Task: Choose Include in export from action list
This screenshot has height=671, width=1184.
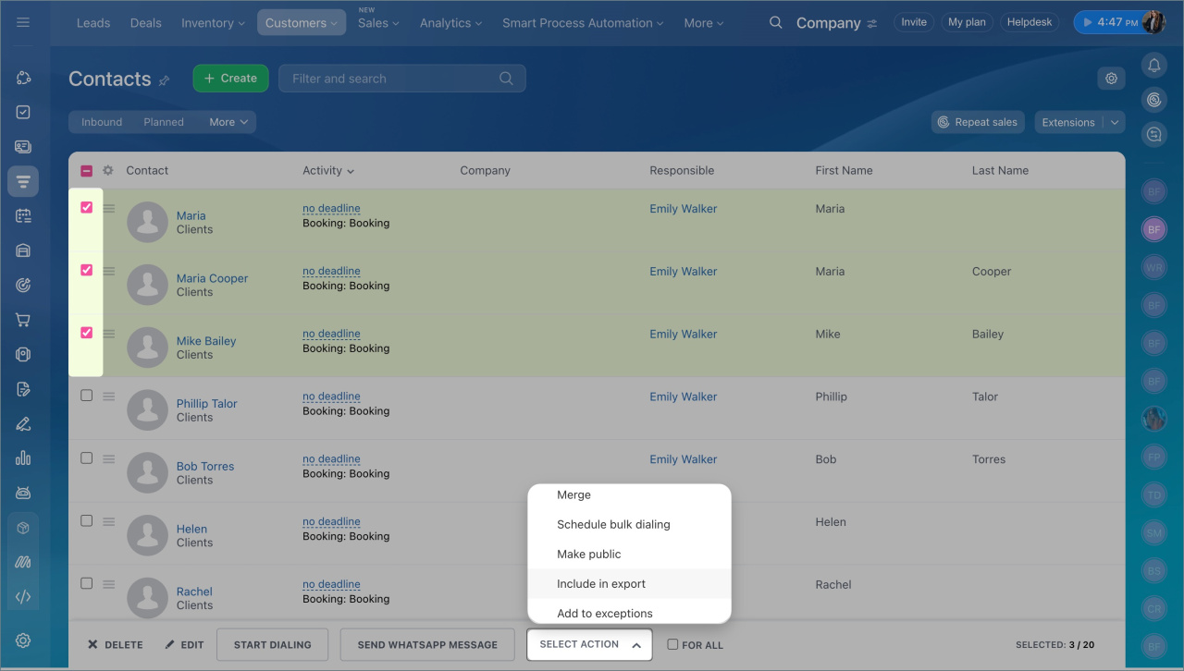Action: click(601, 584)
